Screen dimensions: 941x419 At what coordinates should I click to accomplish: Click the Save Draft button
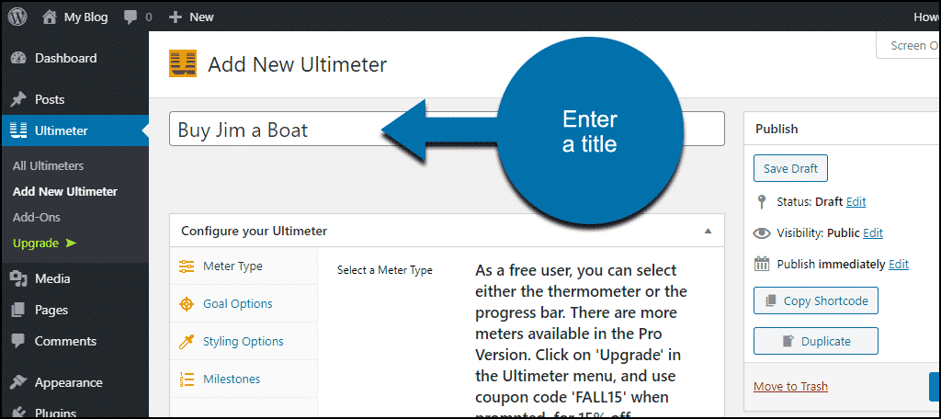(x=790, y=169)
